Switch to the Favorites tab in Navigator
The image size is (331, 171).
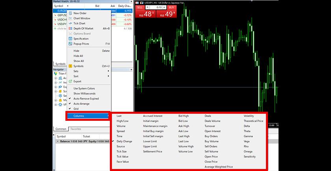pyautogui.click(x=76, y=129)
